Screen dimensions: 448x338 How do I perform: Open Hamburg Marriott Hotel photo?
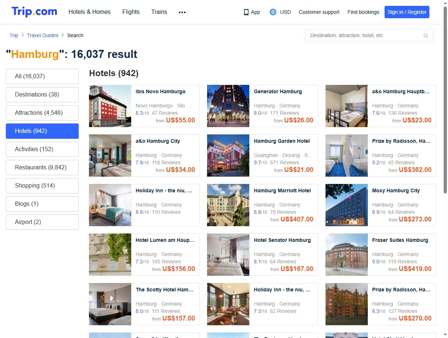click(x=228, y=205)
